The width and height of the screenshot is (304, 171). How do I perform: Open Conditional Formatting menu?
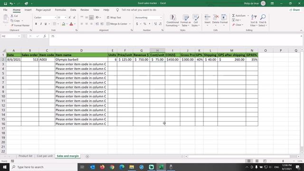tap(172, 20)
